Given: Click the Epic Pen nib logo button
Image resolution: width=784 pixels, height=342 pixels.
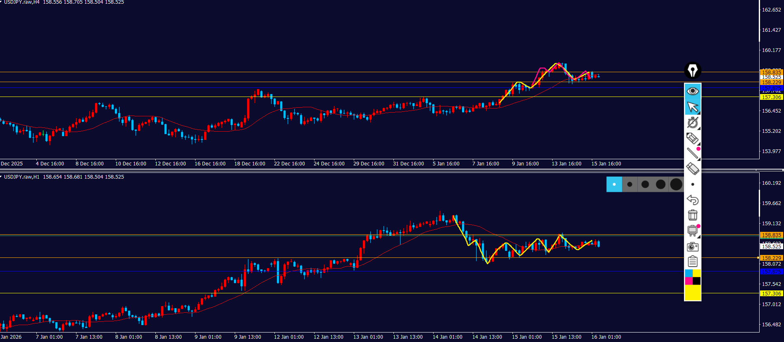Looking at the screenshot, I should pyautogui.click(x=693, y=71).
